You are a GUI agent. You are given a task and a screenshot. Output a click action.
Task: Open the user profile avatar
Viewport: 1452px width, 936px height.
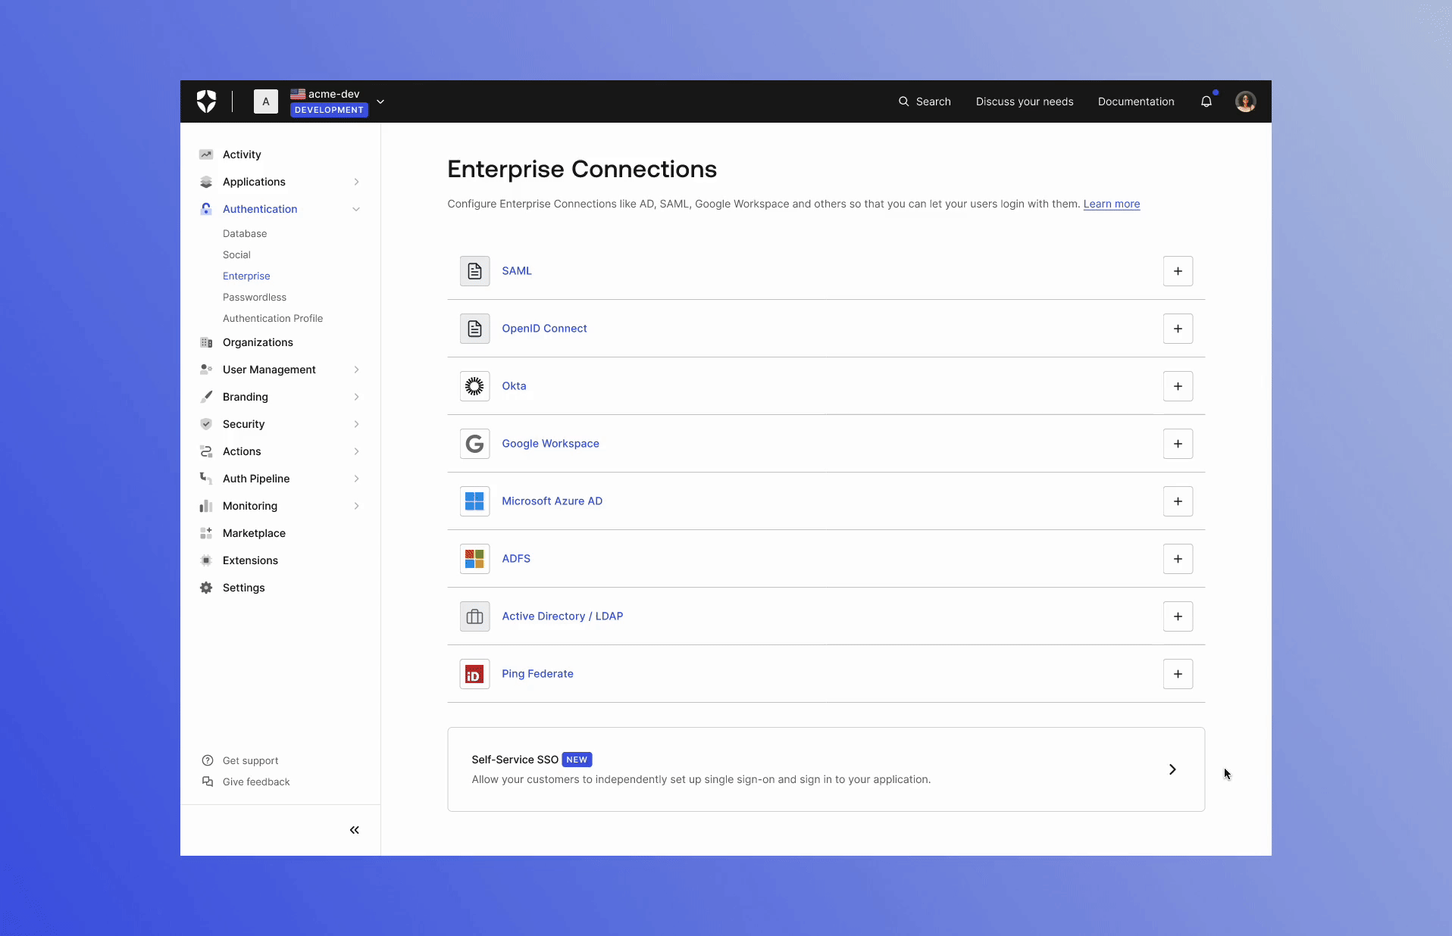(1246, 101)
